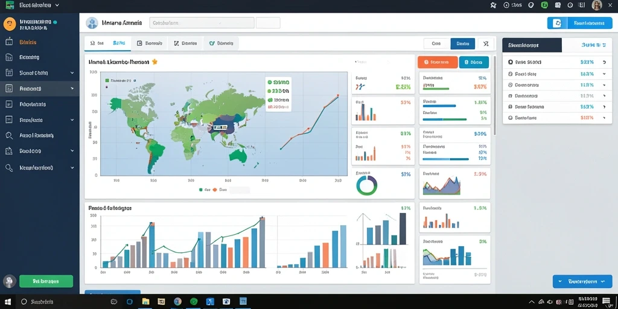Click the crossed-arrows expand icon beside the dark blue toggle
This screenshot has height=309, width=618.
486,43
